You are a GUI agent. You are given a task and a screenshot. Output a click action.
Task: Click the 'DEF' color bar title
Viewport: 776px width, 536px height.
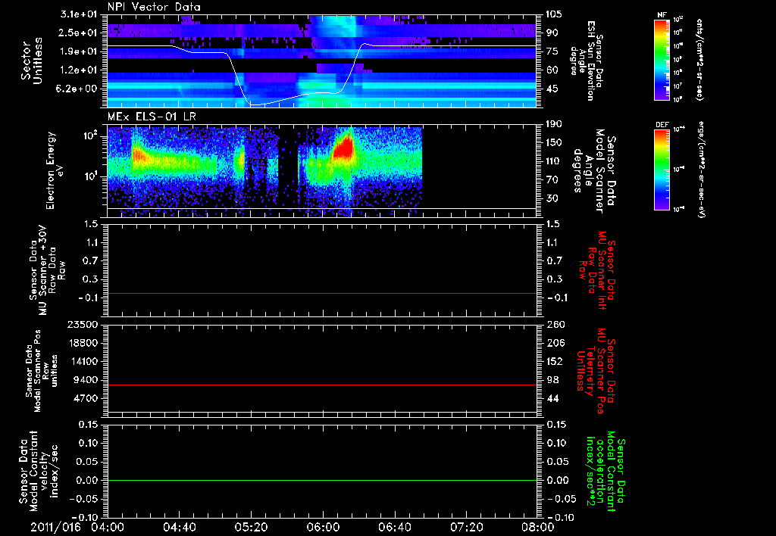[x=662, y=125]
